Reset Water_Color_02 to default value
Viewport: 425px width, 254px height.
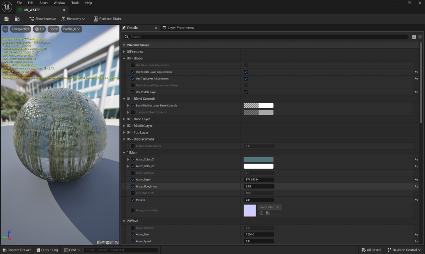click(416, 166)
